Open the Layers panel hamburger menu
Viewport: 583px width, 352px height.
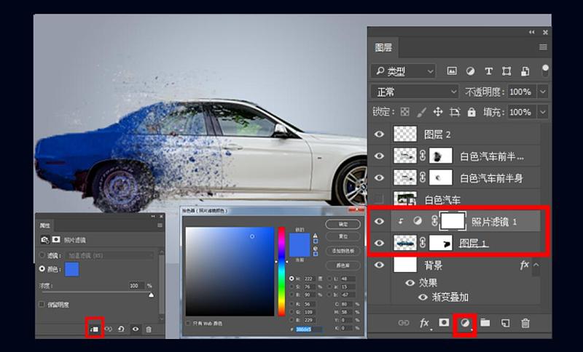(543, 47)
